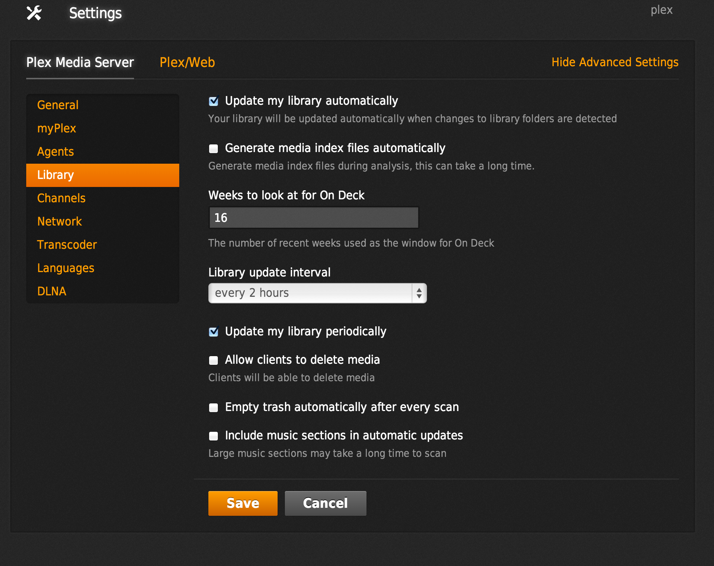Open the Plex/Web tab
Image resolution: width=714 pixels, height=566 pixels.
pyautogui.click(x=187, y=62)
